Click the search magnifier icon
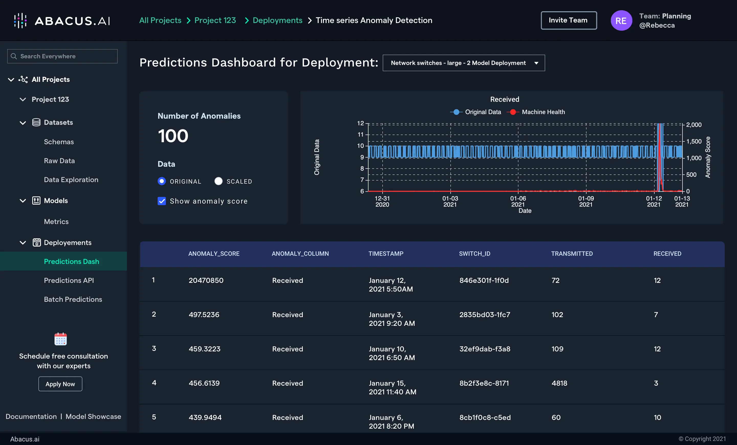This screenshot has width=737, height=445. (14, 56)
